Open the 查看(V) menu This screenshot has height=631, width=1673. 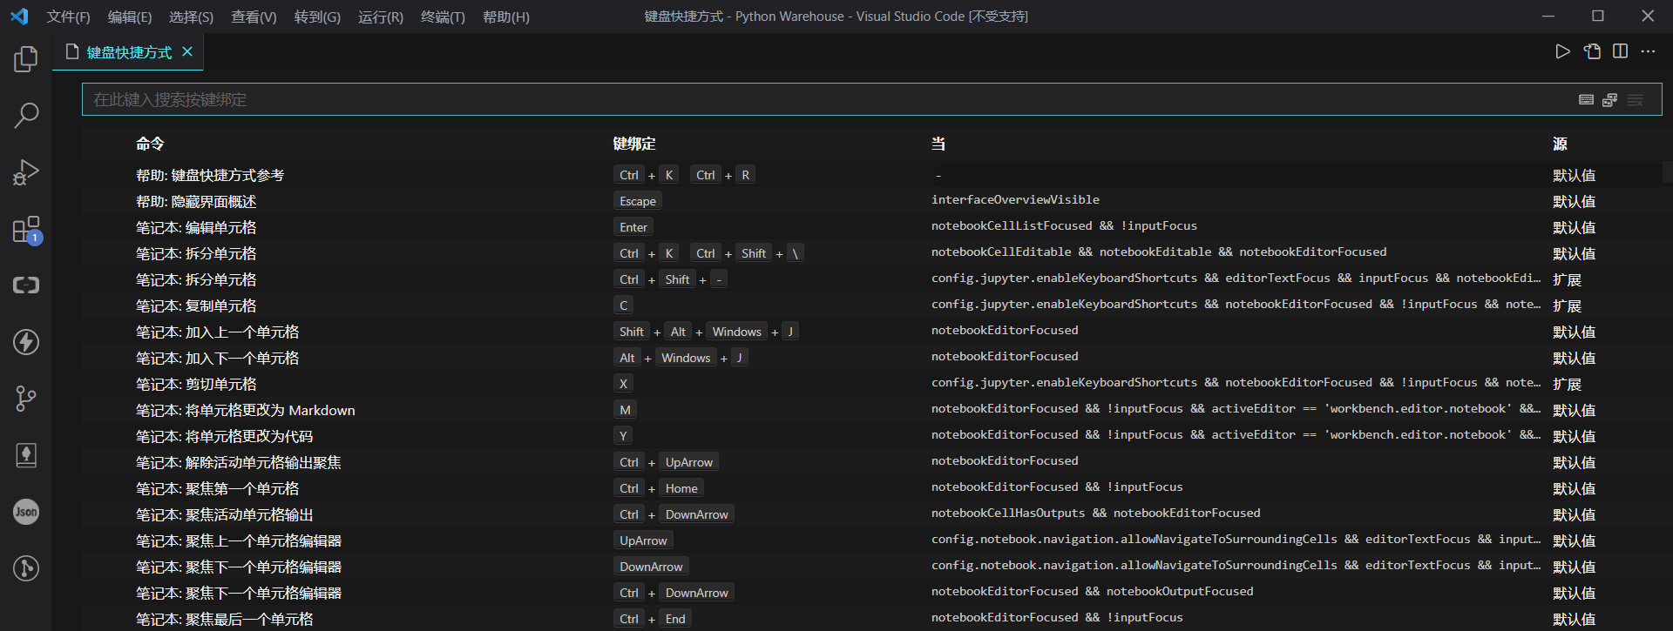click(254, 17)
